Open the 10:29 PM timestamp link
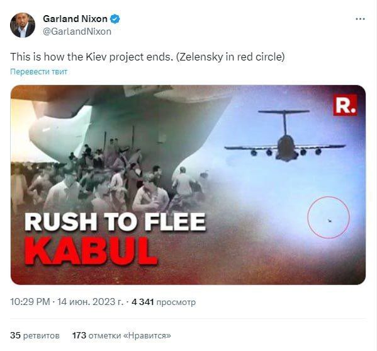 point(30,302)
